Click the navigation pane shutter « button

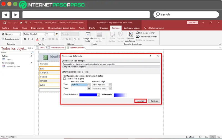click(32, 48)
